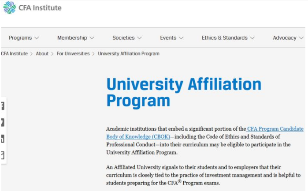Share page via Facebook sidebar icon
This screenshot has height=192, width=308.
point(2,106)
